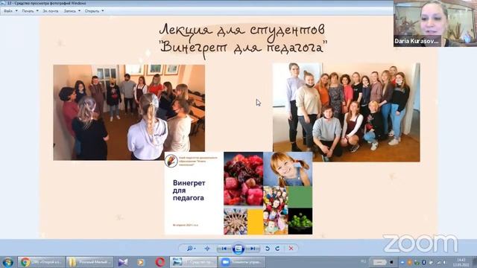
Task: Open the folder window in the taskbar
Action: pos(89,262)
